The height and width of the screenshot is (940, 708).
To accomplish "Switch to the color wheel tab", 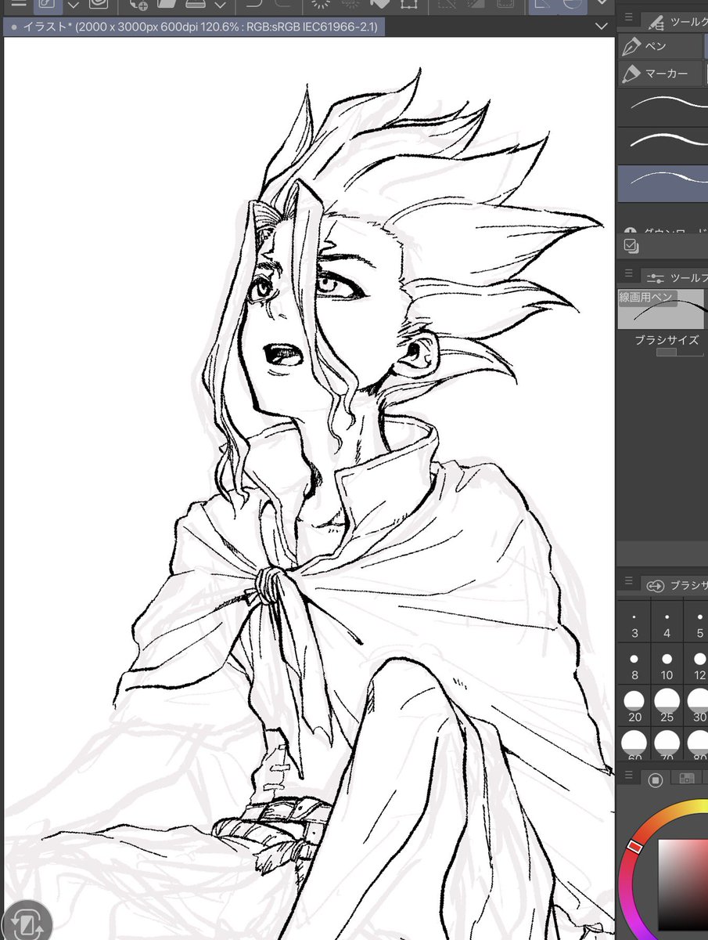I will 656,779.
